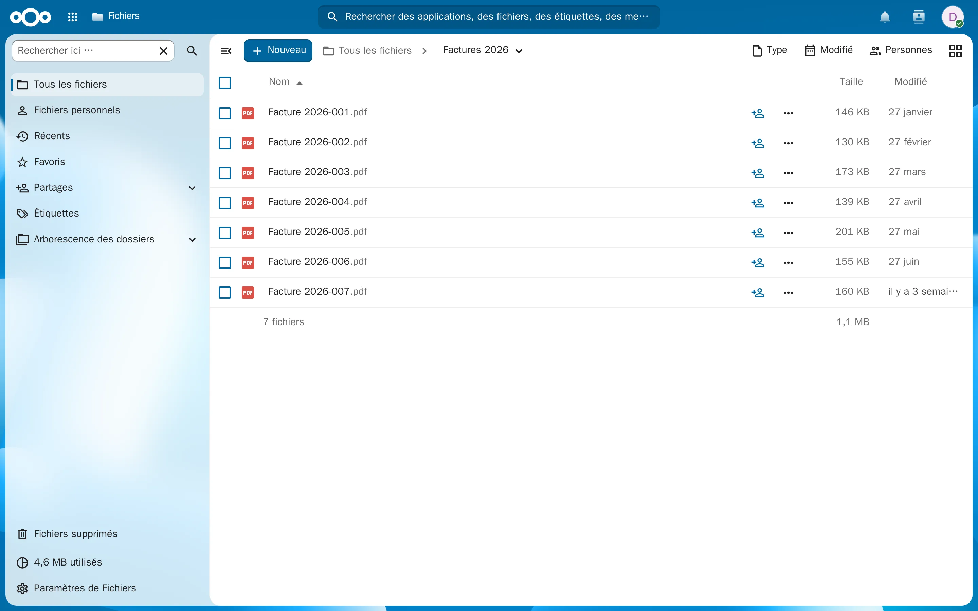Switch to grid view
The width and height of the screenshot is (978, 611).
coord(955,51)
